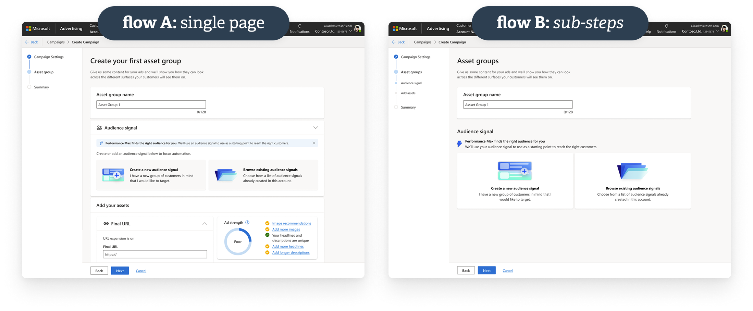Select Campaign Settings step in flow B

[416, 57]
